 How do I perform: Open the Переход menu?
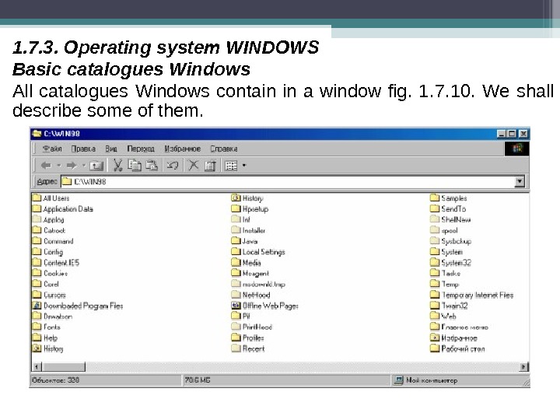coord(141,149)
